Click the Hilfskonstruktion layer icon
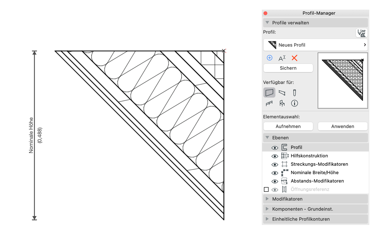 [x=285, y=156]
